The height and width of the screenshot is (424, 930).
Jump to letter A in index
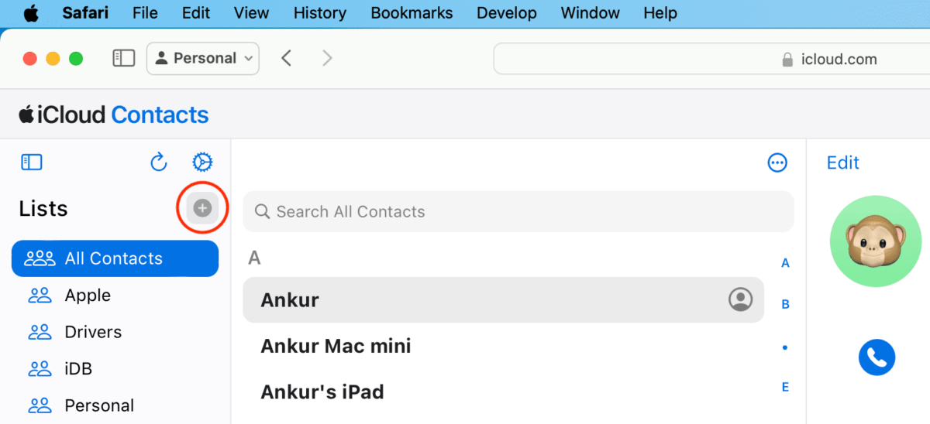(785, 263)
